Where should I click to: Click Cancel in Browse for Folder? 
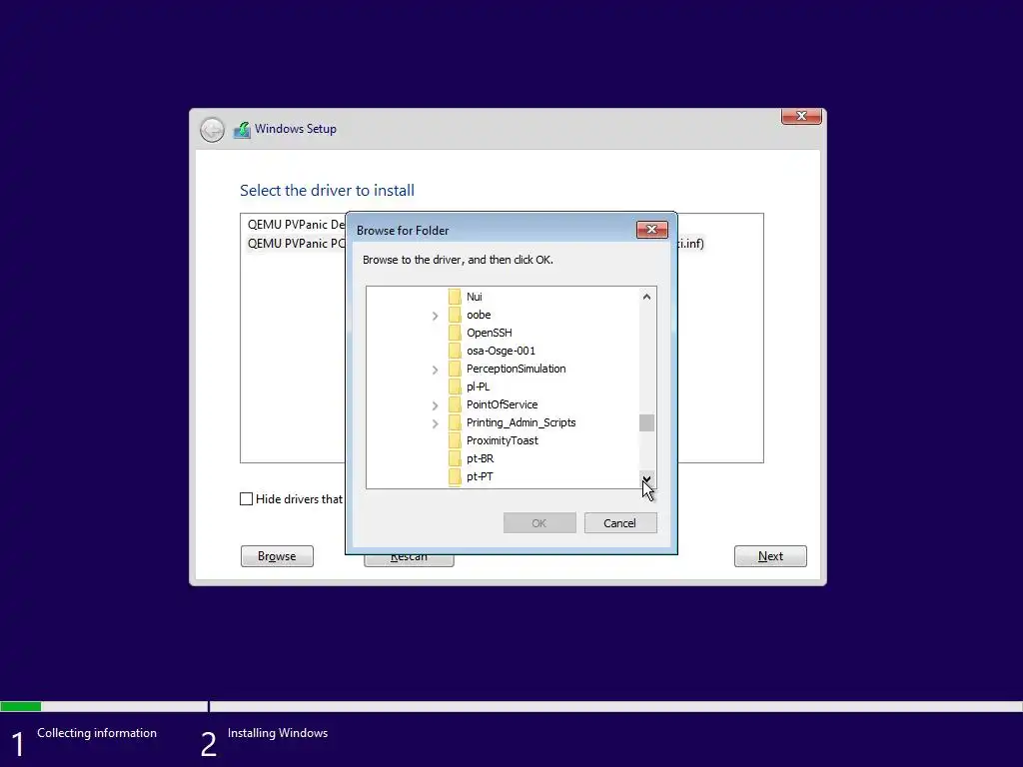click(619, 523)
